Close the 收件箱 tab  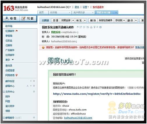tap(69, 12)
